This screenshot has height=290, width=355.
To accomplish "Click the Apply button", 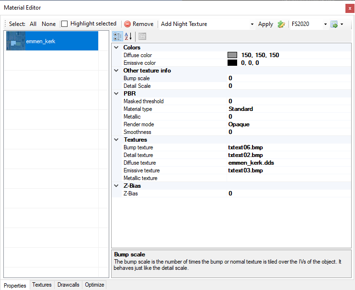I will tap(265, 24).
